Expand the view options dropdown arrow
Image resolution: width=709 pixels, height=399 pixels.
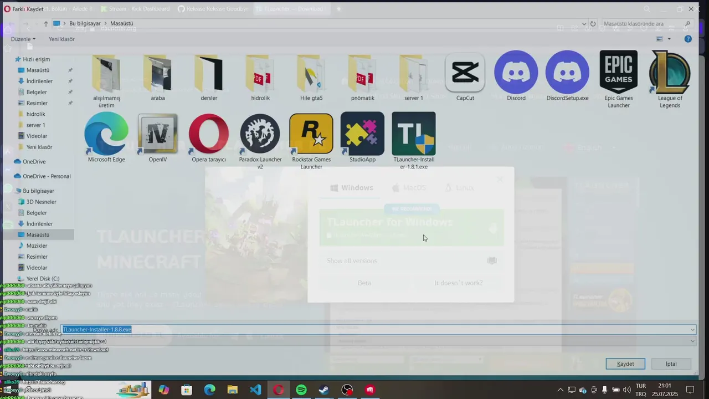click(x=669, y=39)
